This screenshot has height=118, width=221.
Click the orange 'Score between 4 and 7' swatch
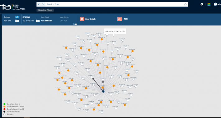4,107
